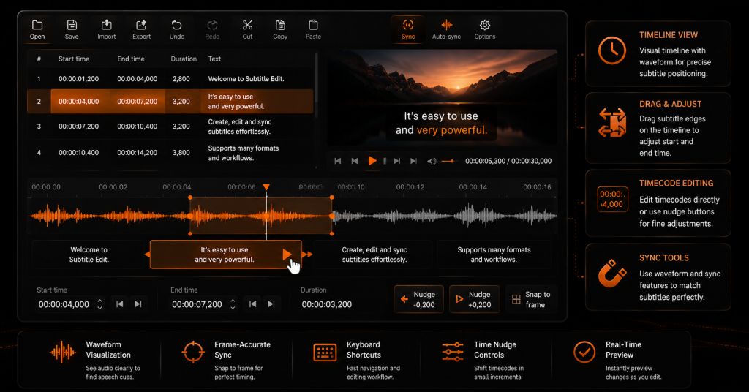Click the Text column header

click(214, 59)
